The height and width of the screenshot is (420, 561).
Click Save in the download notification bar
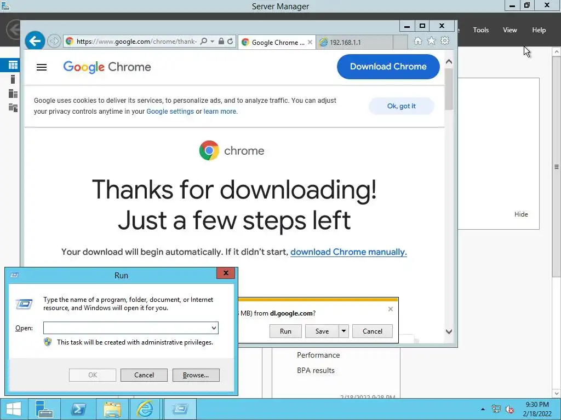(x=322, y=331)
